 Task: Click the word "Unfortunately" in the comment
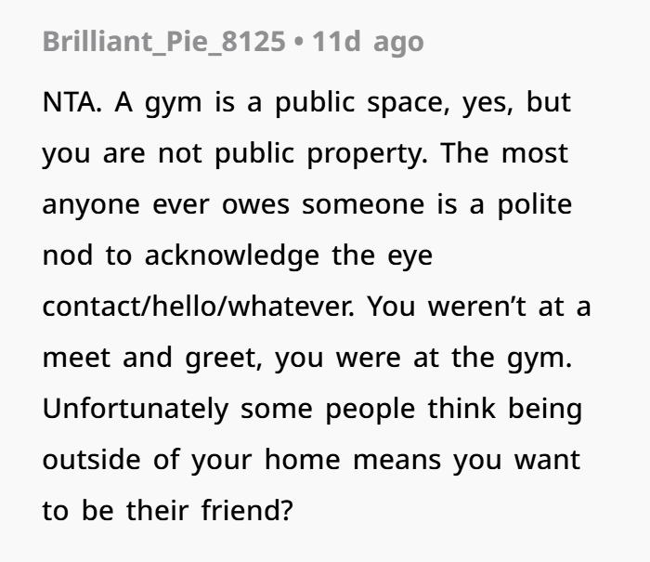pos(136,409)
